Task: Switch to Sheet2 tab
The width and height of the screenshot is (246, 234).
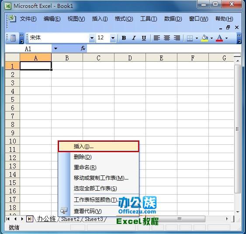Action: pyautogui.click(x=70, y=219)
